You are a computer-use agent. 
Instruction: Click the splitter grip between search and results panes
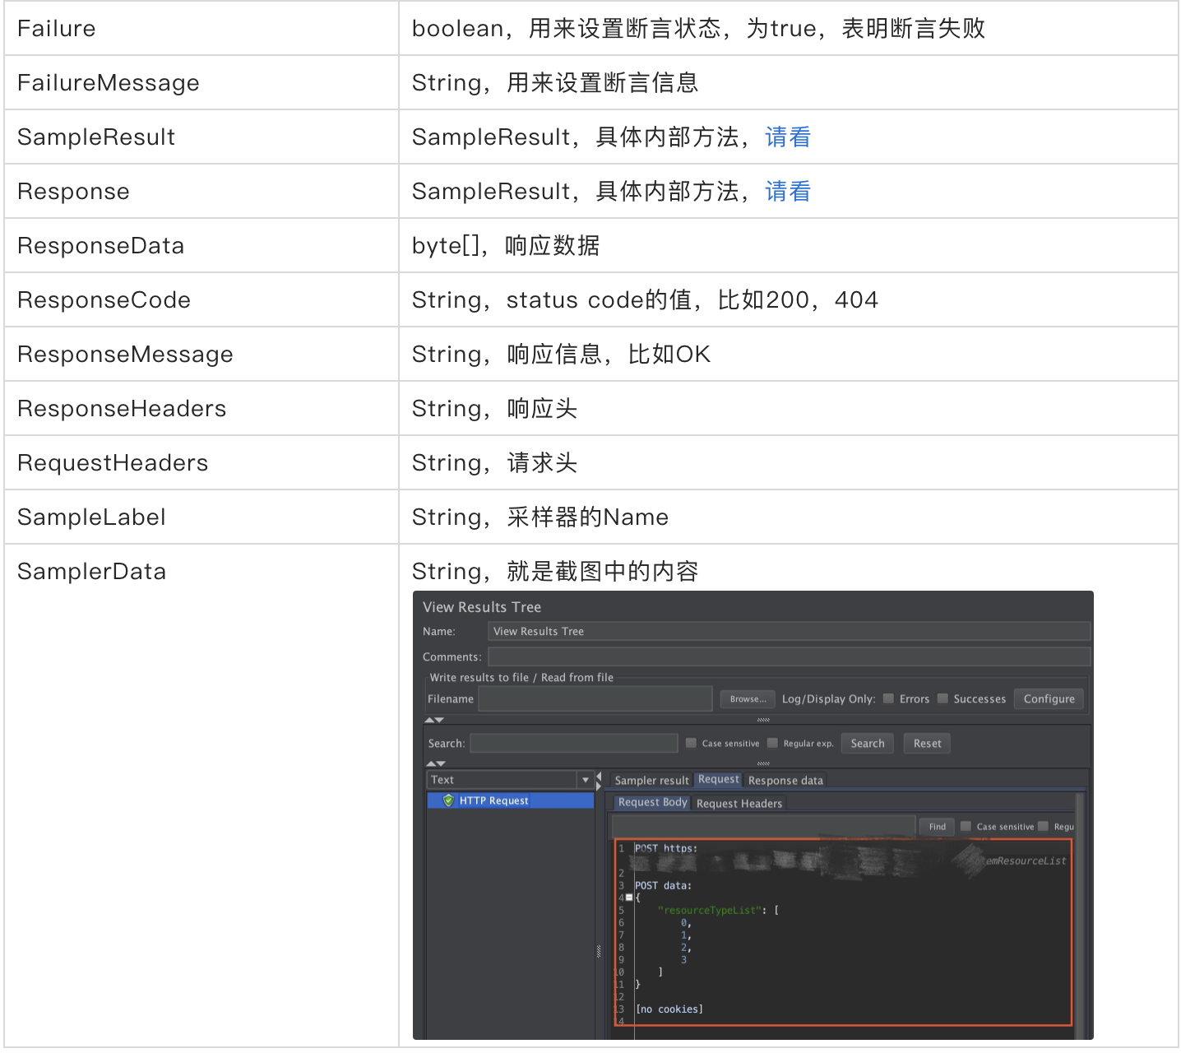(x=765, y=763)
